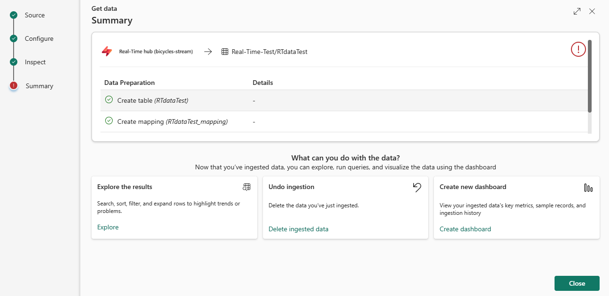
Task: Click Delete ingested data link
Action: [299, 229]
